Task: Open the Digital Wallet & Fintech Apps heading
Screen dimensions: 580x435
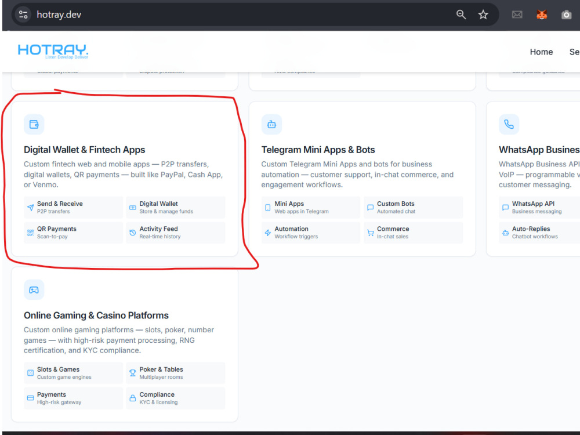Action: (84, 150)
